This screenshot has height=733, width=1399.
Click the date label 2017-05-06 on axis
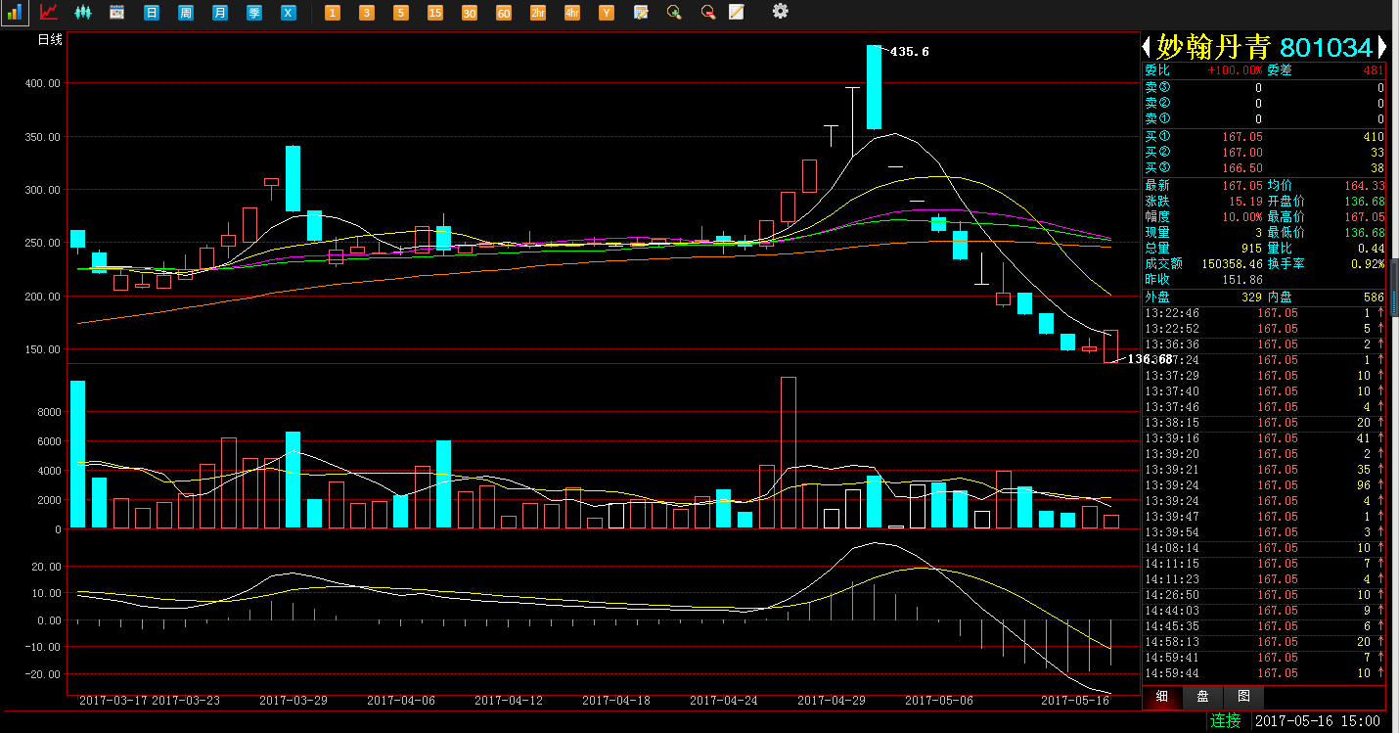[939, 701]
